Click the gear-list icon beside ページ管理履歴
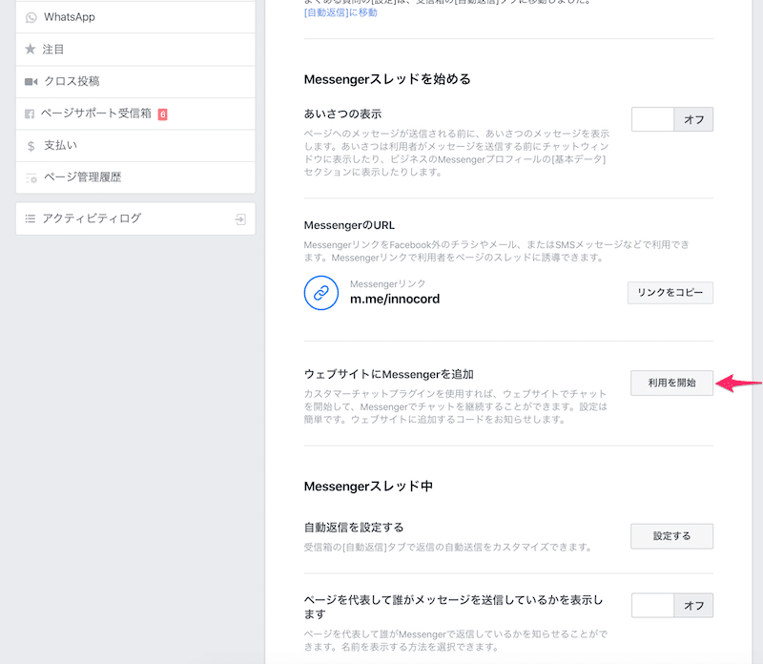The width and height of the screenshot is (763, 664). (x=31, y=178)
